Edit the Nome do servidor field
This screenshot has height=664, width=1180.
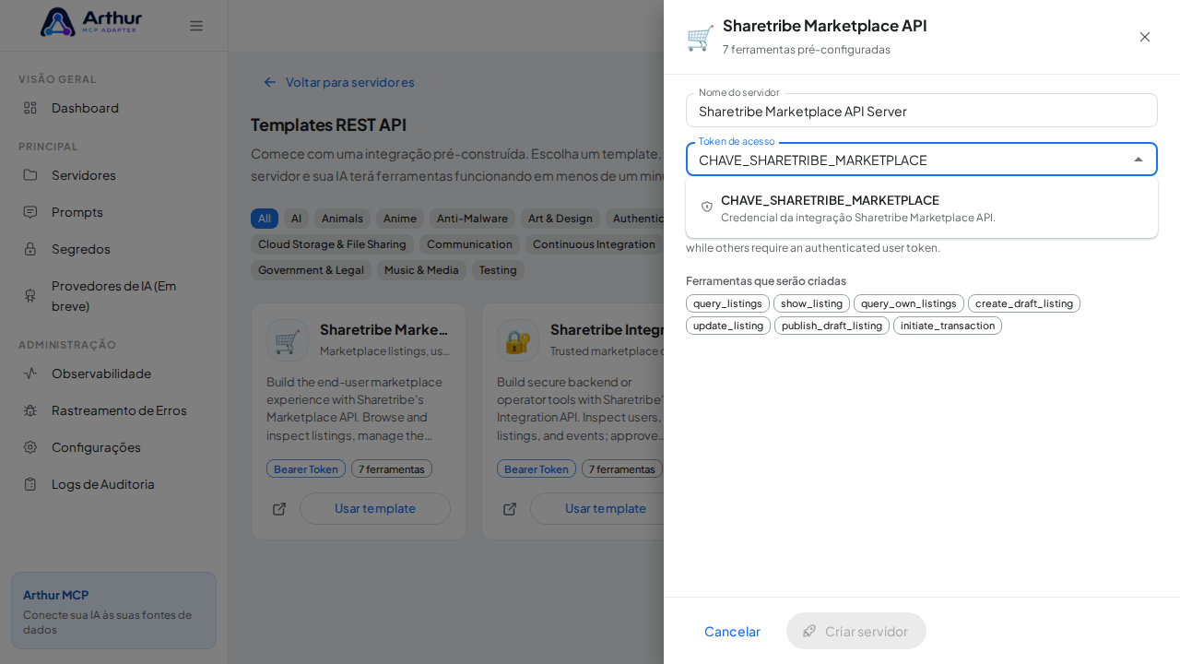(922, 111)
